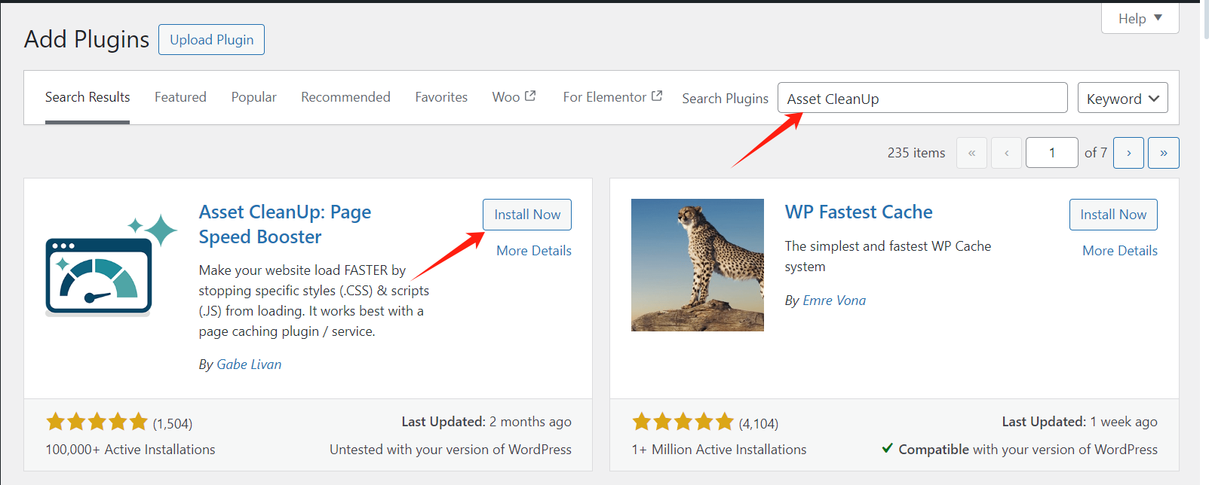The image size is (1212, 485).
Task: Open the Favorites tab
Action: pyautogui.click(x=441, y=97)
